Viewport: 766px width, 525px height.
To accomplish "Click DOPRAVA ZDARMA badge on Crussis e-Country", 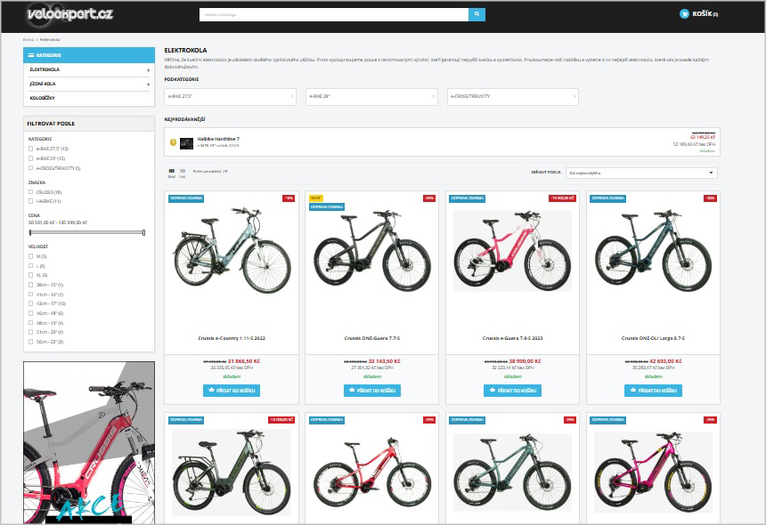I will tap(186, 198).
